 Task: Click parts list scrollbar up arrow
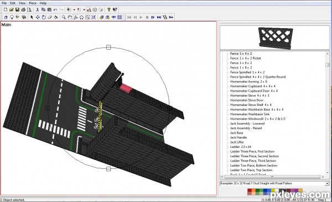tap(328, 54)
